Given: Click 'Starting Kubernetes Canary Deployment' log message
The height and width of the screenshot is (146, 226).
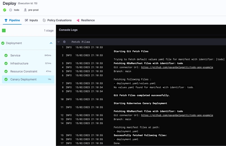Looking at the screenshot, I should point(140,103).
